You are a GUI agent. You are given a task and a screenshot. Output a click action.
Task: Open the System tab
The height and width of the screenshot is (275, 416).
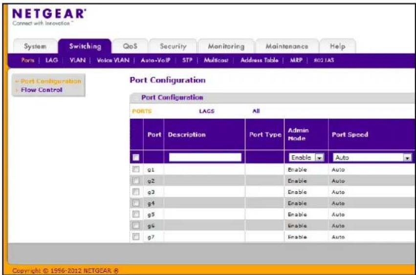[35, 46]
